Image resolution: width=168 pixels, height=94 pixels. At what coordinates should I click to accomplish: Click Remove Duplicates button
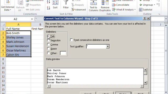point(105,6)
